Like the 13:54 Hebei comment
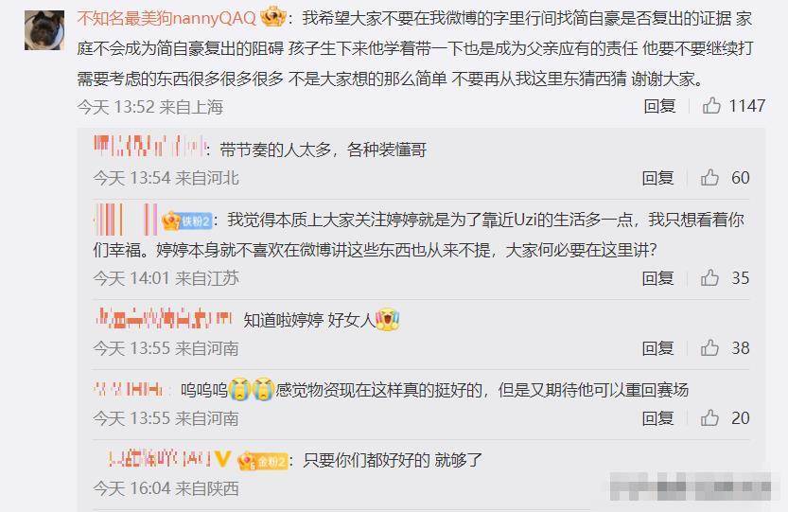The image size is (788, 512). click(x=709, y=178)
